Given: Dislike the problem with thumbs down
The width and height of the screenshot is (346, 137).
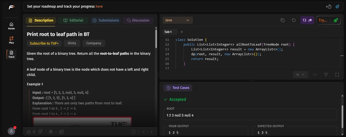Looking at the screenshot, I should pos(40,132).
